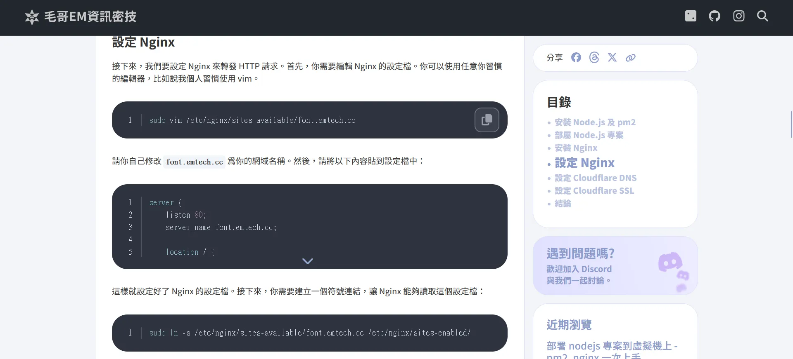Click the 毛哥EM資訊密技 site title
This screenshot has width=793, height=359.
pyautogui.click(x=90, y=16)
